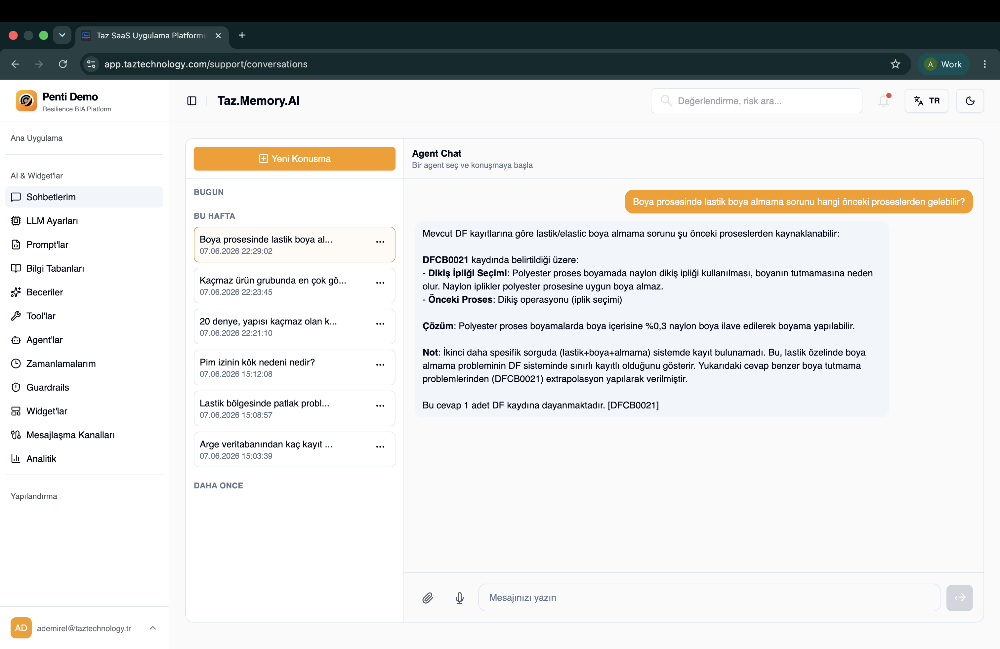Open options for Pim izinin conversation
This screenshot has width=1000, height=649.
coord(380,365)
